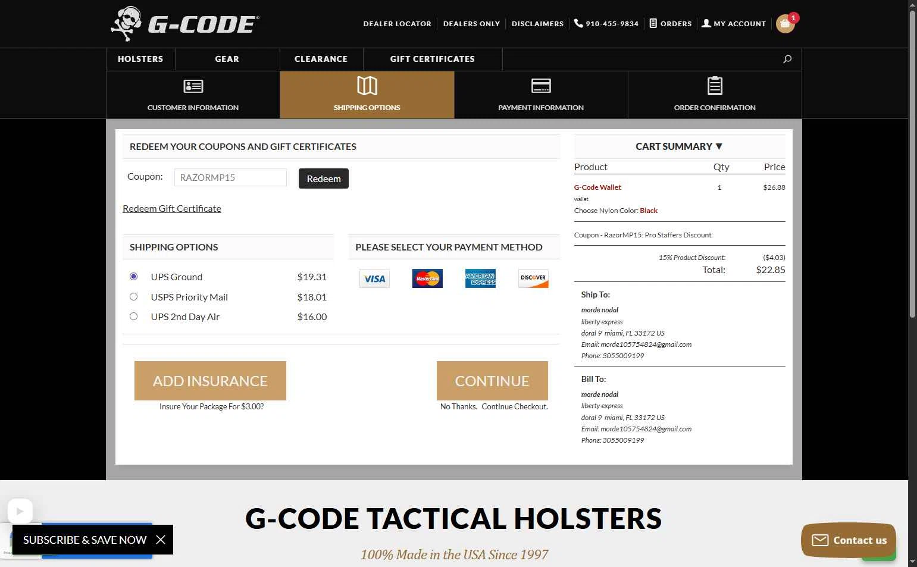Click the $16.00 2nd Day Air price
917x567 pixels.
coord(312,317)
